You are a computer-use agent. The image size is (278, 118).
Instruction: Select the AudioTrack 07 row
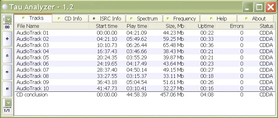click(145, 70)
